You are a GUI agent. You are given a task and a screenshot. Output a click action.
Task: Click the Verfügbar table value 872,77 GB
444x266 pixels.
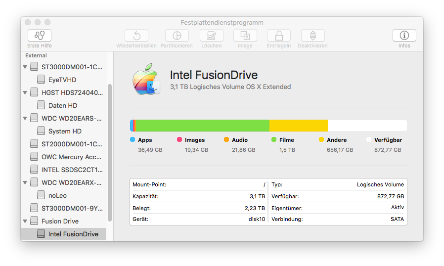click(391, 196)
